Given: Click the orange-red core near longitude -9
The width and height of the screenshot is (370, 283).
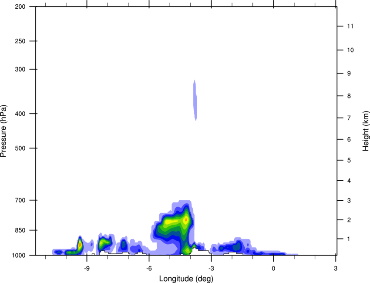Looking at the screenshot, I should click(x=80, y=245).
